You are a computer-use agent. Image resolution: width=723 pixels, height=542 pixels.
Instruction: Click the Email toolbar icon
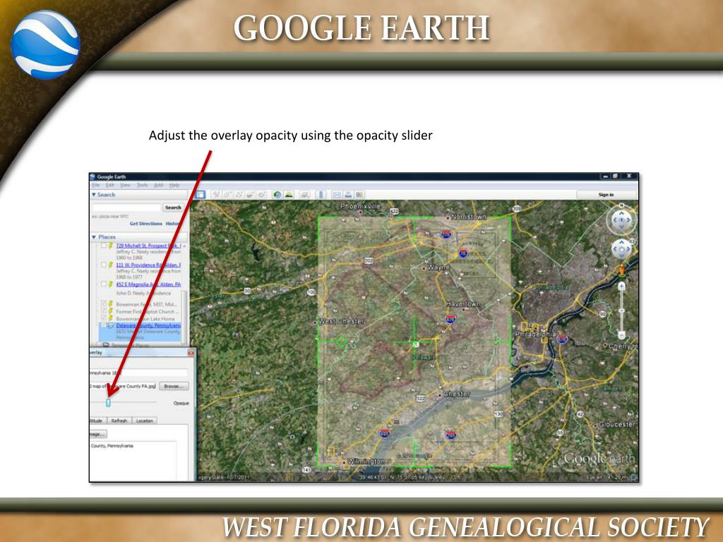pyautogui.click(x=337, y=195)
